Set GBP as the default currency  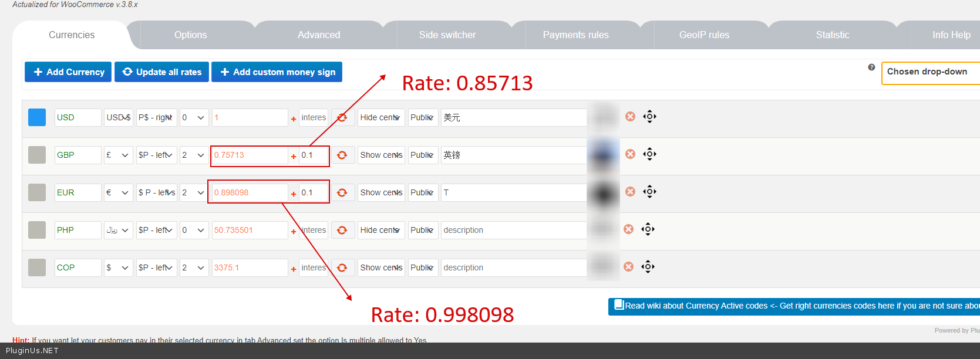point(37,155)
